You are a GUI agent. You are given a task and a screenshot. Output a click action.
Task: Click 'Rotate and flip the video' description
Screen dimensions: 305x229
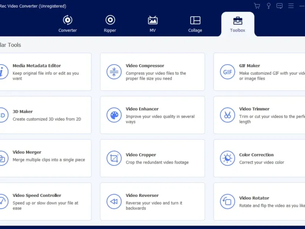(272, 206)
